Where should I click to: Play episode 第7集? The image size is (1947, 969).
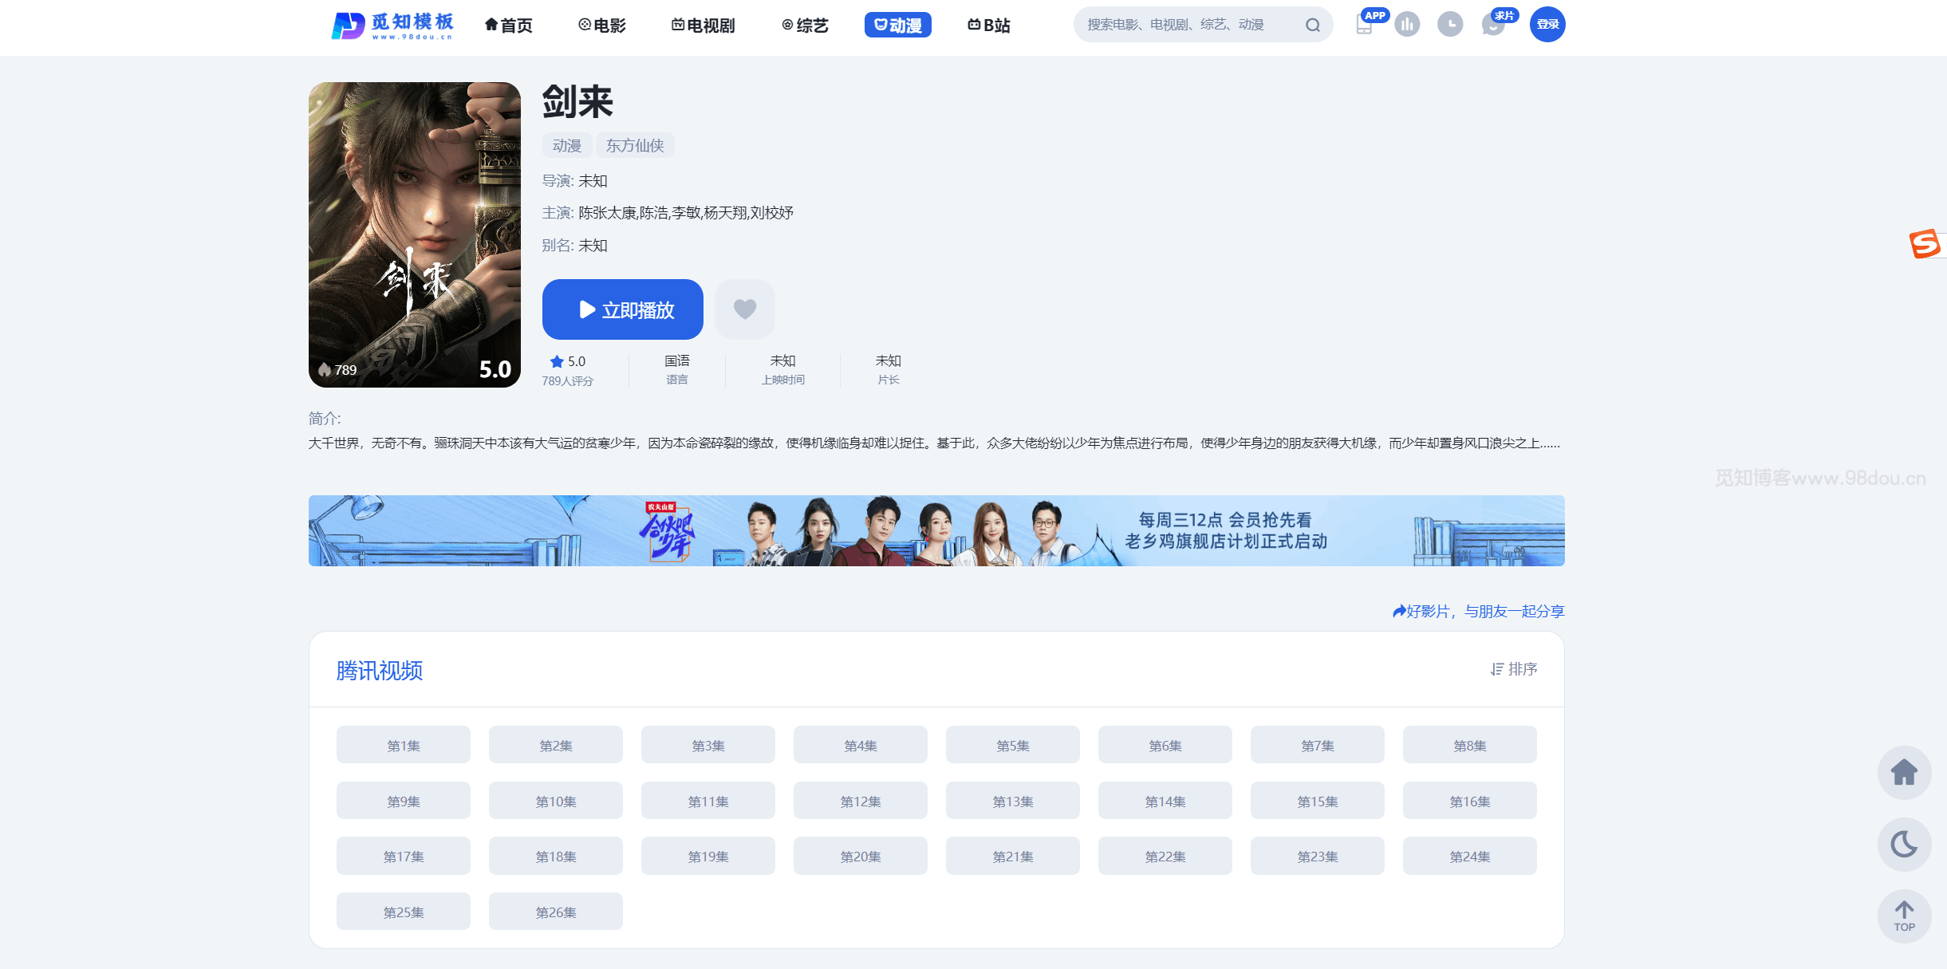(x=1318, y=745)
